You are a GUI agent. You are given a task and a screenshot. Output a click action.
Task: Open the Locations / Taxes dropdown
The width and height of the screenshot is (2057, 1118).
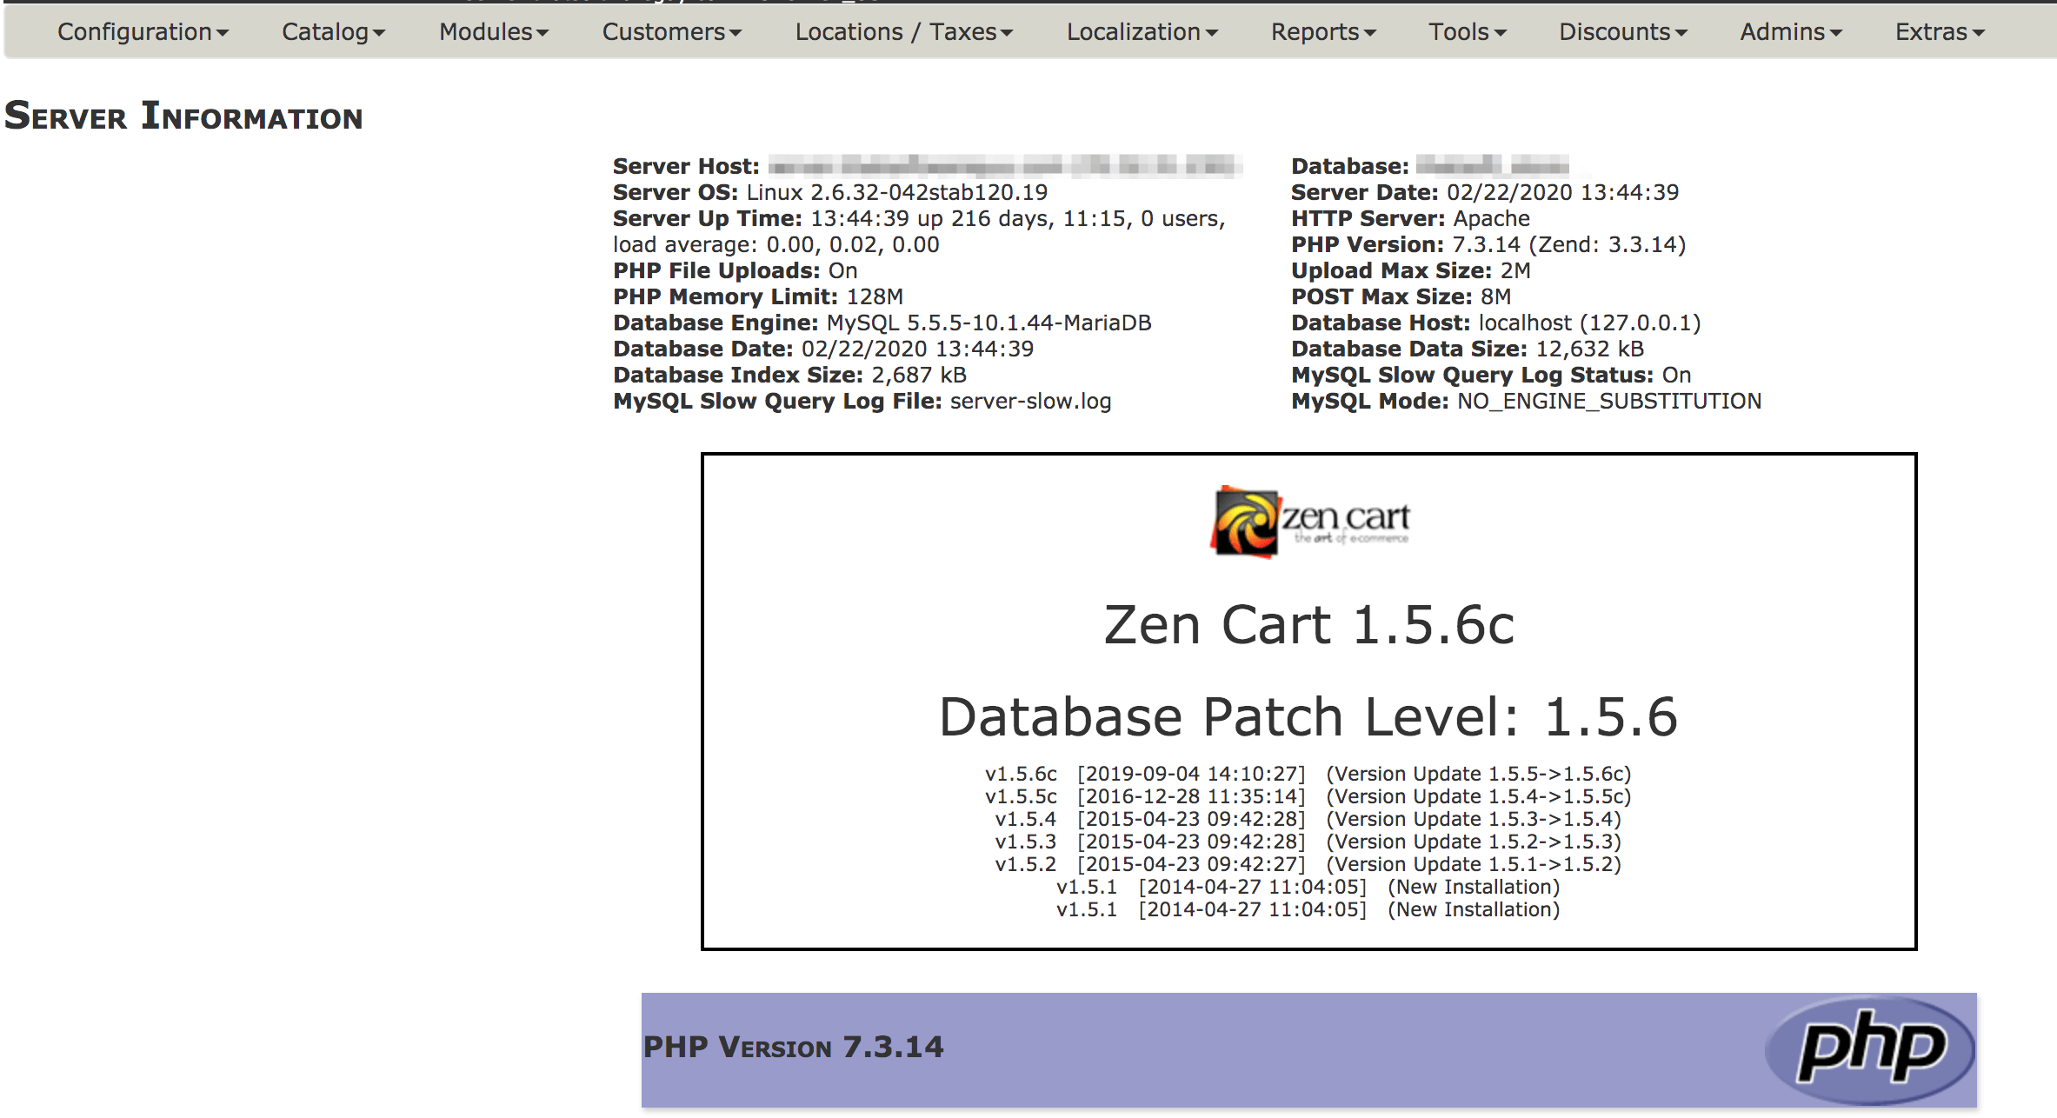coord(904,32)
